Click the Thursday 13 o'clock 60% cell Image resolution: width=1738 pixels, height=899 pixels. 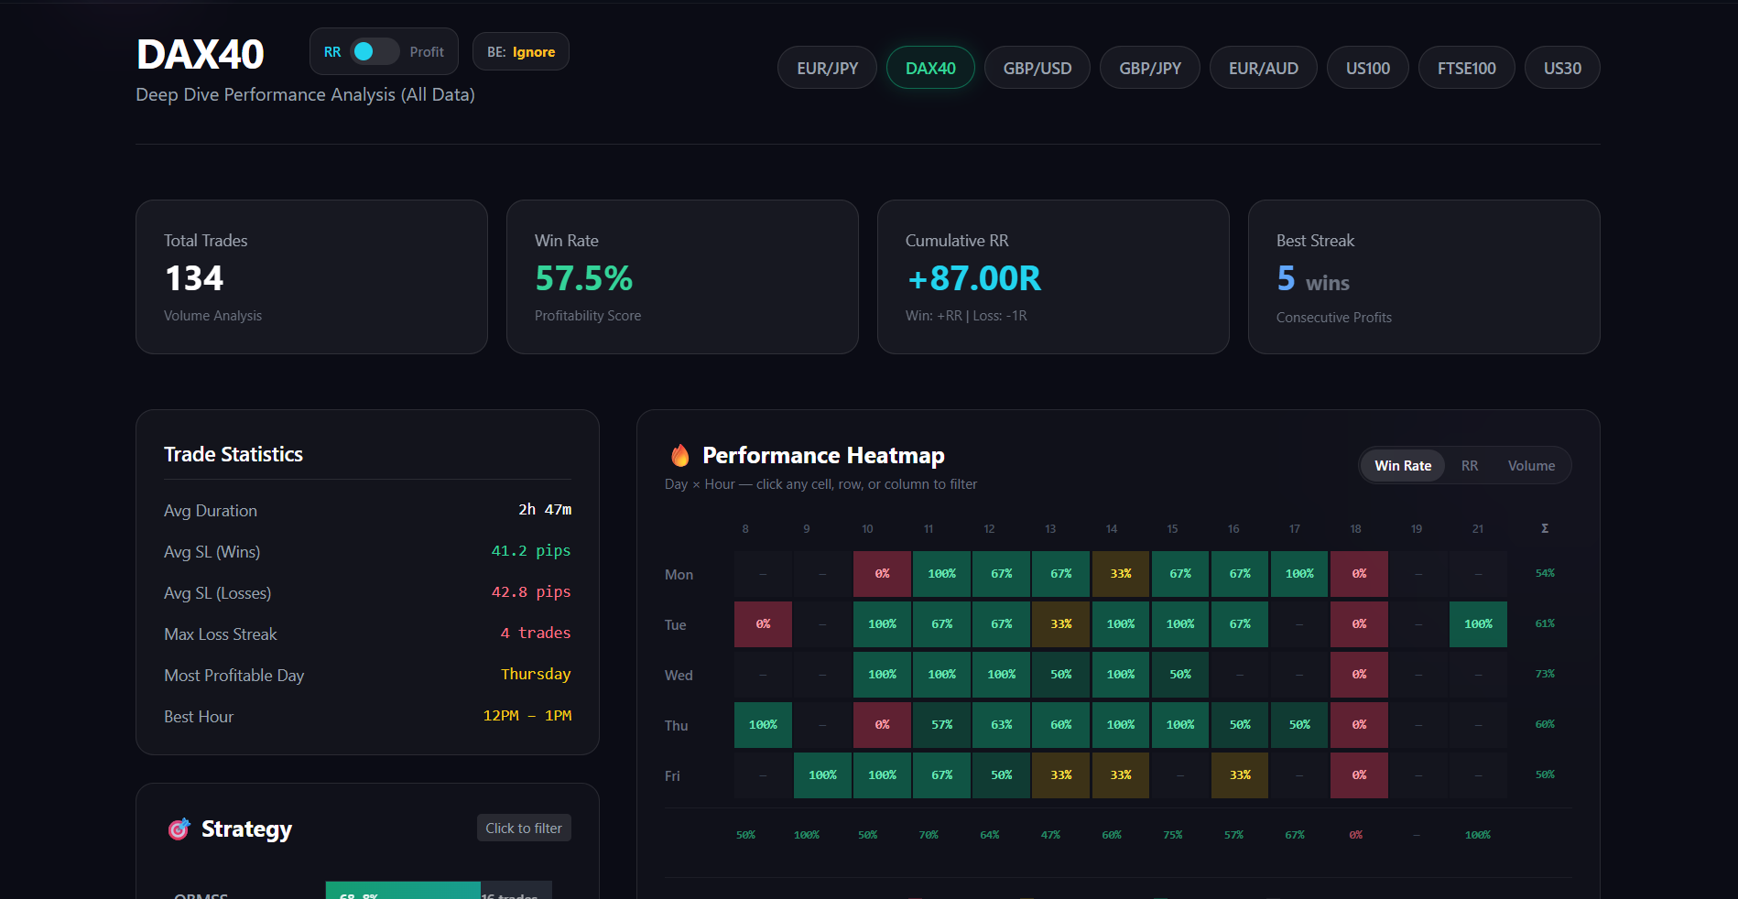pos(1060,725)
